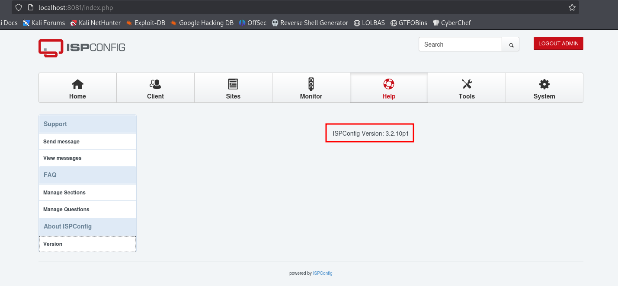The height and width of the screenshot is (286, 618).
Task: Open the Monitor traffic light icon
Action: [x=311, y=84]
